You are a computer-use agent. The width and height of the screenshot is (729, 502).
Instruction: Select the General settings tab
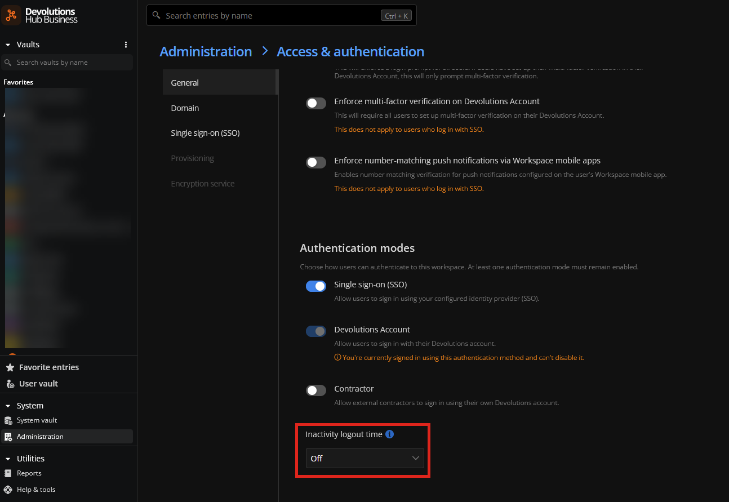220,82
